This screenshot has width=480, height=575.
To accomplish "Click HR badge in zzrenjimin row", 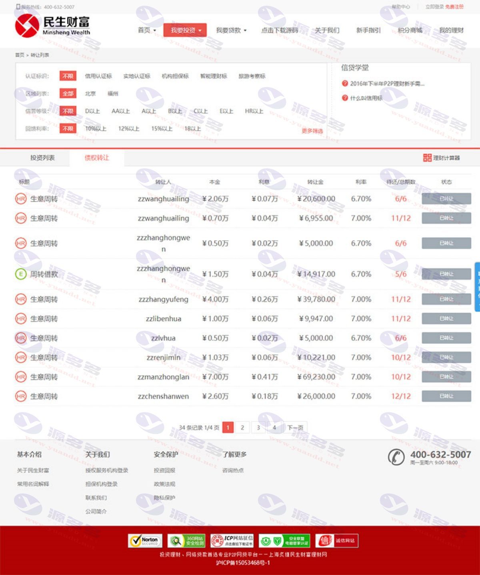I will [x=21, y=357].
